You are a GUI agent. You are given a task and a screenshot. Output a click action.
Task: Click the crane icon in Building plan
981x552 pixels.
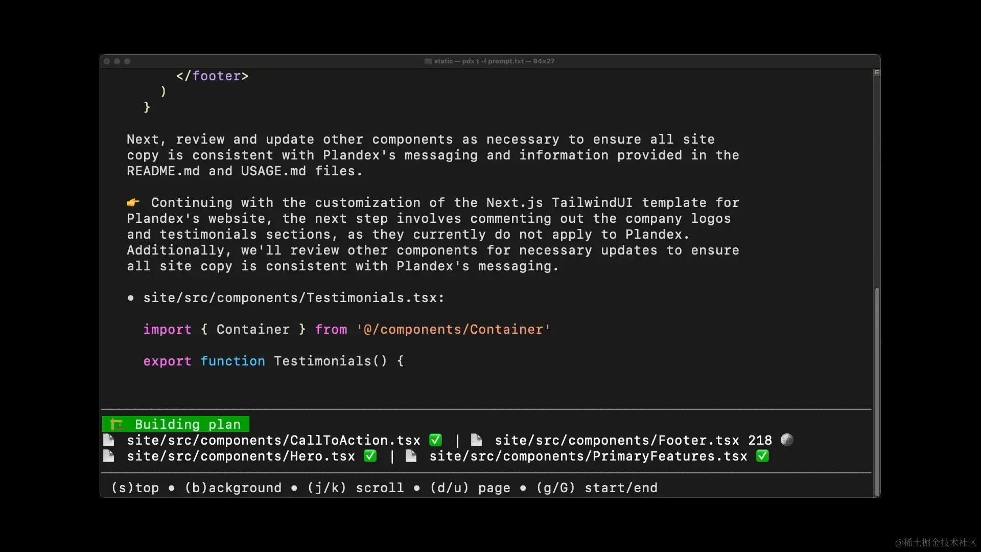(117, 424)
